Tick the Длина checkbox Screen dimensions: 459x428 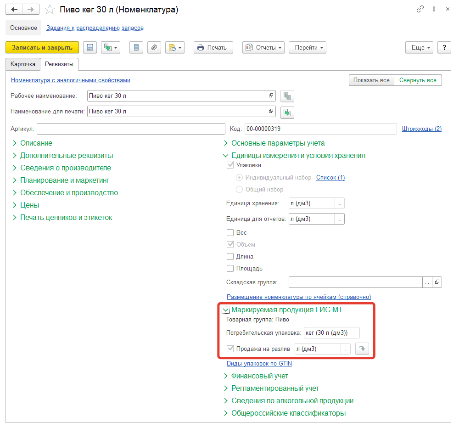(230, 257)
